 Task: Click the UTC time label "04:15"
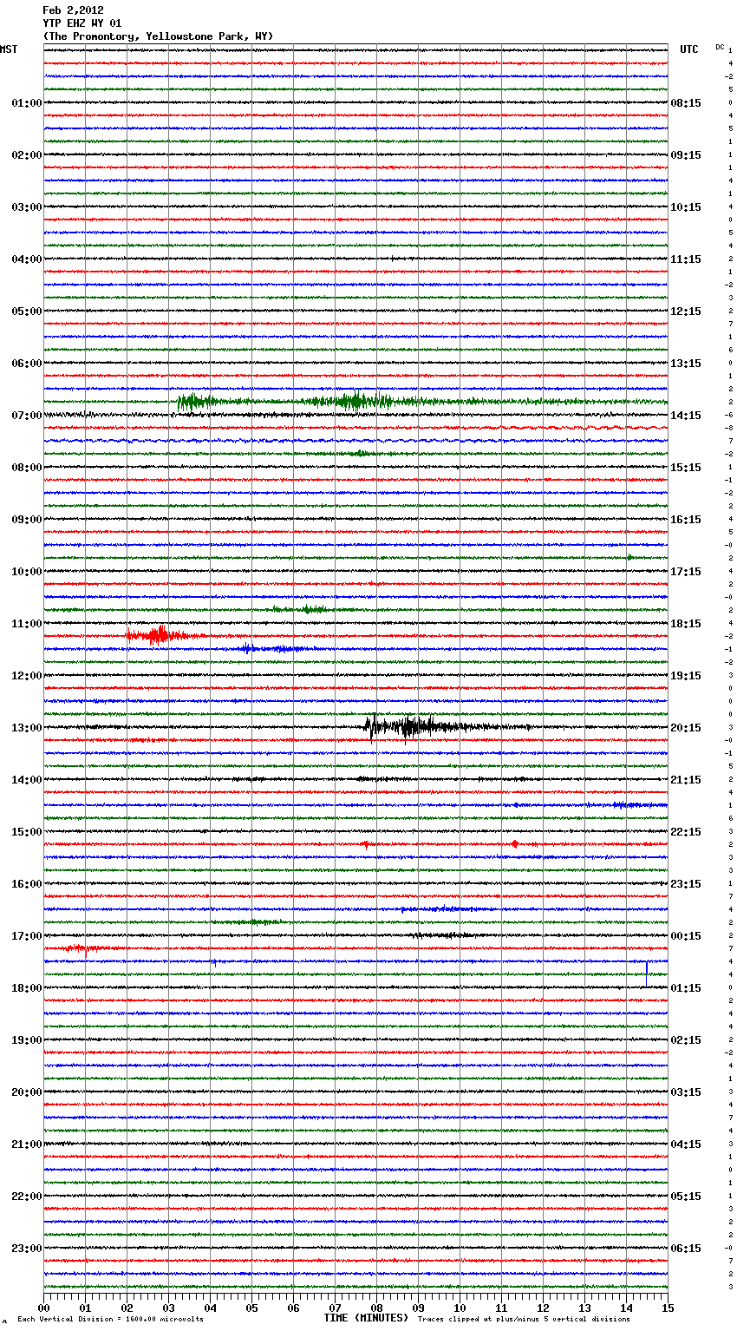click(x=686, y=1144)
